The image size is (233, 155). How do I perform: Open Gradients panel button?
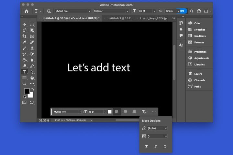coord(199,36)
